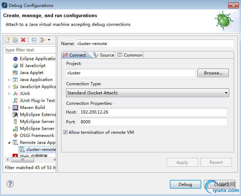Click the Apply button
This screenshot has height=196, width=241.
pos(182,162)
